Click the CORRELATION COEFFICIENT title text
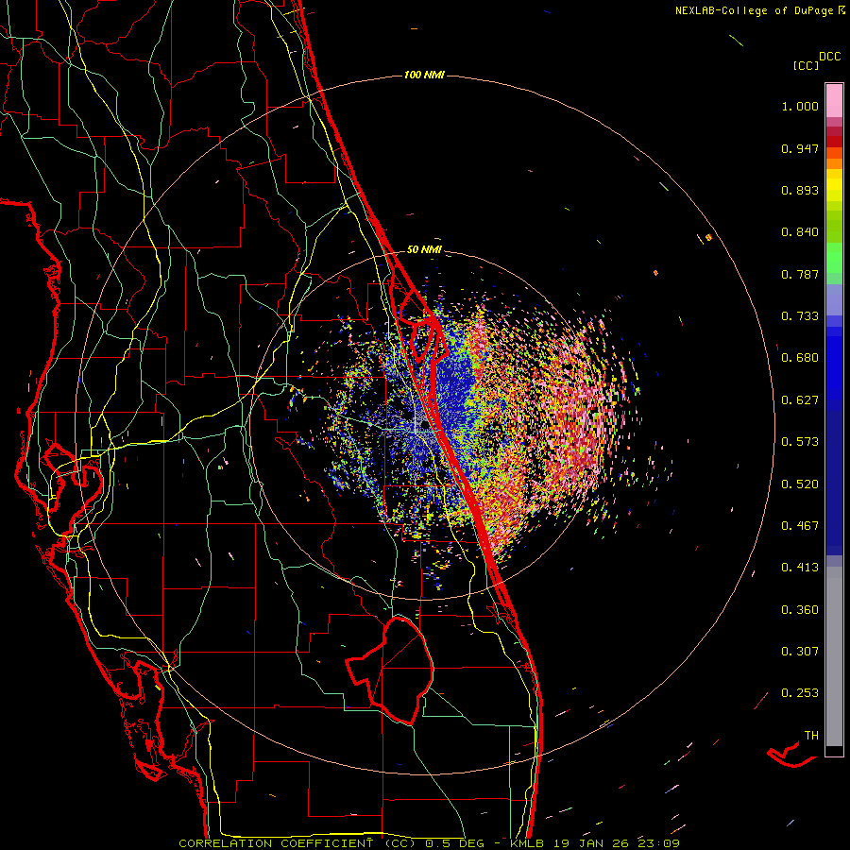 pos(276,843)
